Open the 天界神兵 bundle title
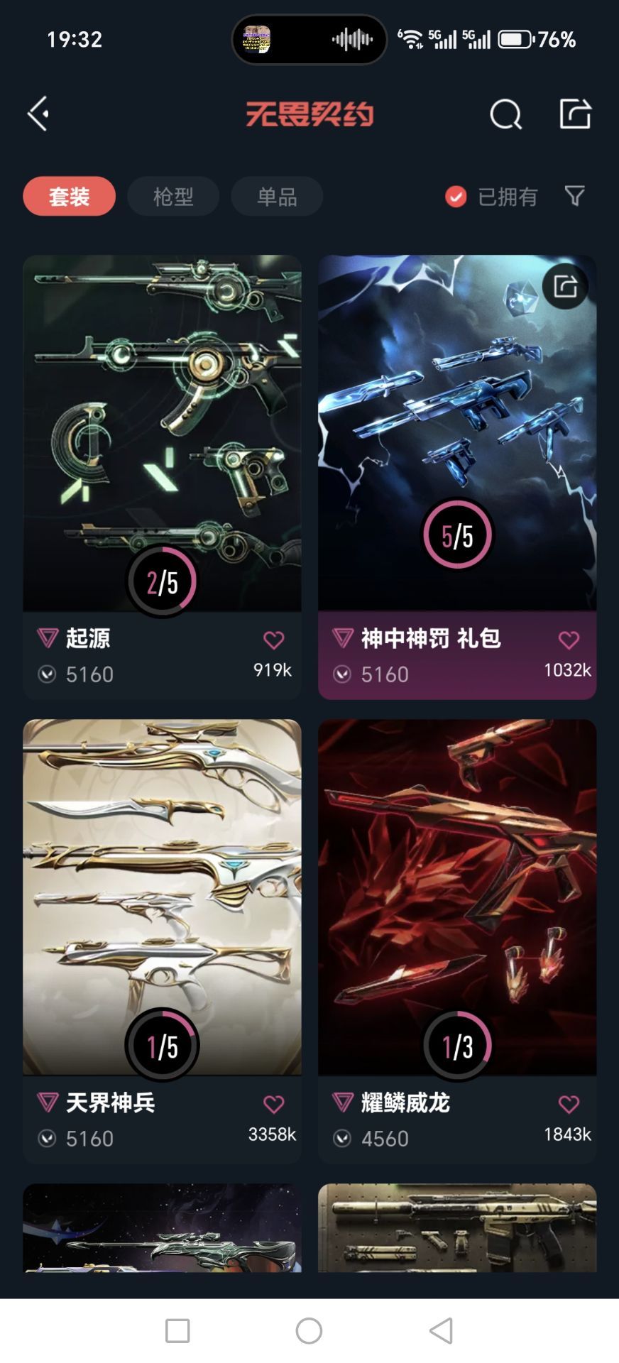Screen dimensions: 619x1363 click(x=110, y=1102)
